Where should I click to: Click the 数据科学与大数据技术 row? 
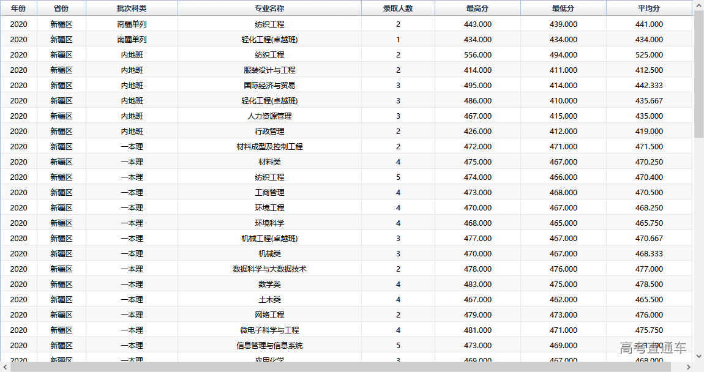269,269
